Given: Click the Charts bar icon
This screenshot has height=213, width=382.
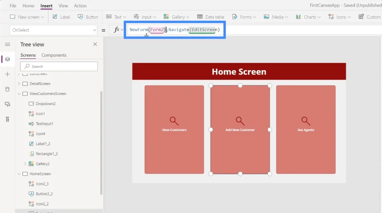Looking at the screenshot, I should point(298,17).
